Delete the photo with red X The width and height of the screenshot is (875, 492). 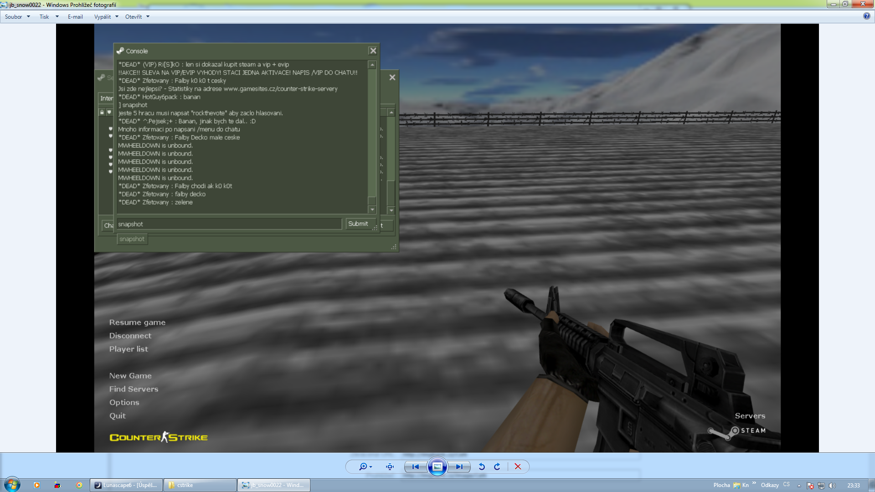point(518,466)
